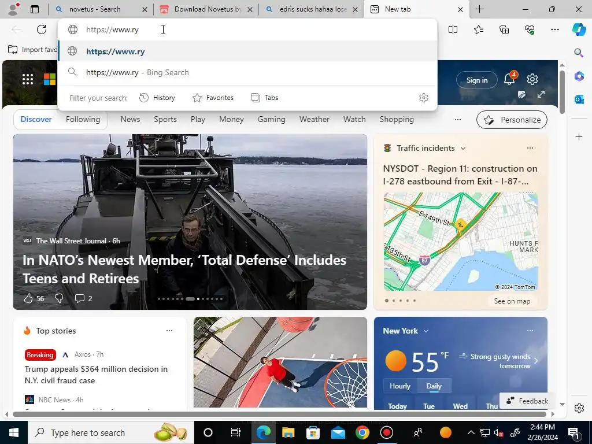Switch weather view to Daily
The width and height of the screenshot is (592, 444).
[x=434, y=386]
